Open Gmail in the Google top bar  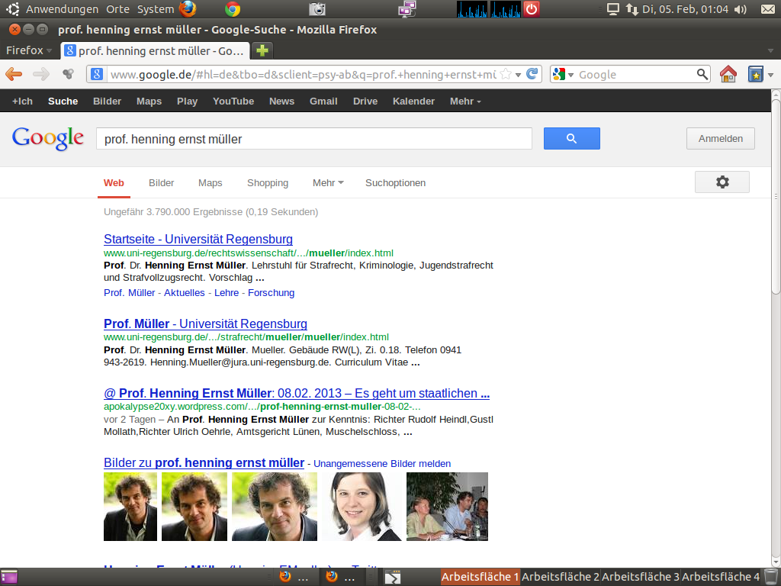click(x=323, y=101)
